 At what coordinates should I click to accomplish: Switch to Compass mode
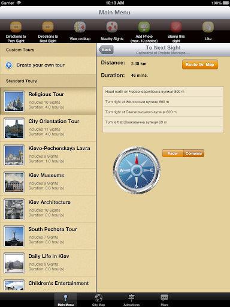click(x=193, y=153)
